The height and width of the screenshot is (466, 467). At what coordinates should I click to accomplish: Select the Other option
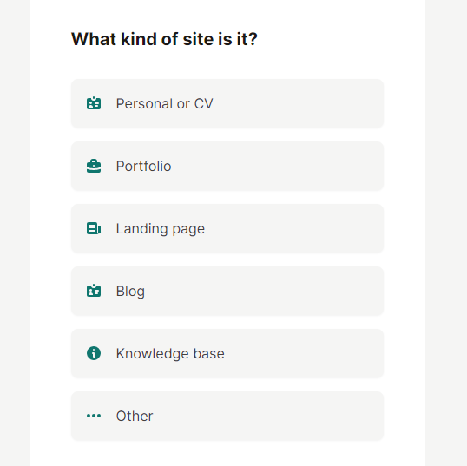click(x=227, y=417)
